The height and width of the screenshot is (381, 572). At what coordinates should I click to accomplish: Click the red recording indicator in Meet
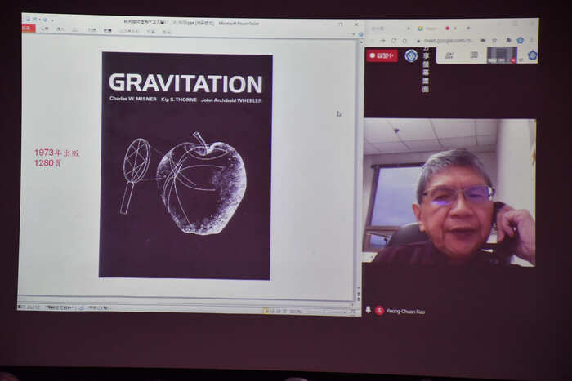(382, 55)
